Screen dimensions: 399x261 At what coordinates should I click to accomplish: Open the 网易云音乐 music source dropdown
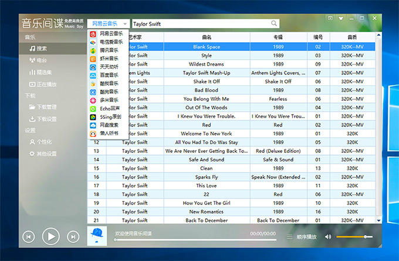[109, 24]
